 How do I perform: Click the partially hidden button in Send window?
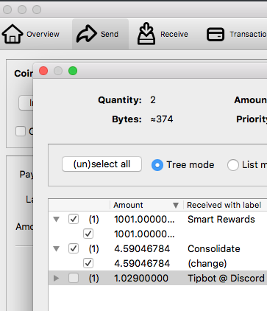pos(26,102)
